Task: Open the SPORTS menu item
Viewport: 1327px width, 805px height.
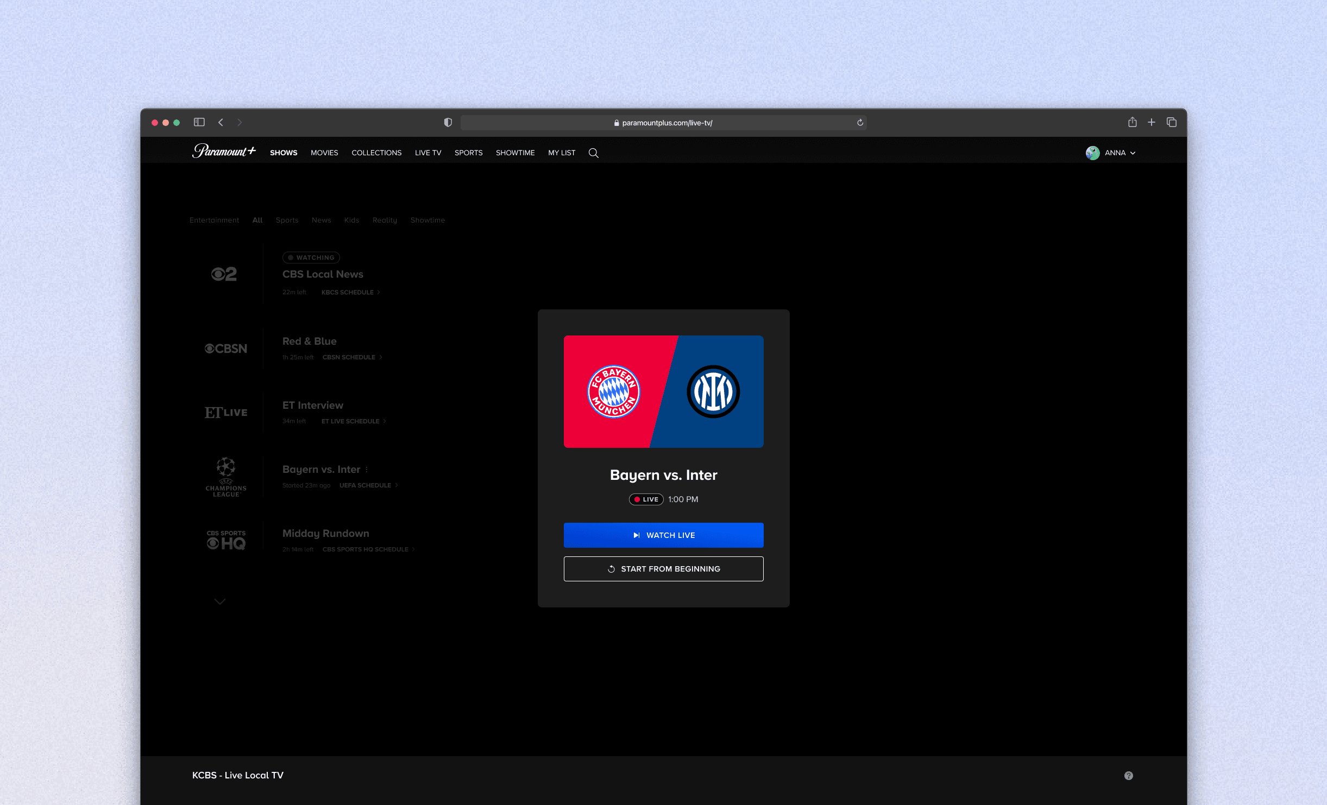Action: coord(468,153)
